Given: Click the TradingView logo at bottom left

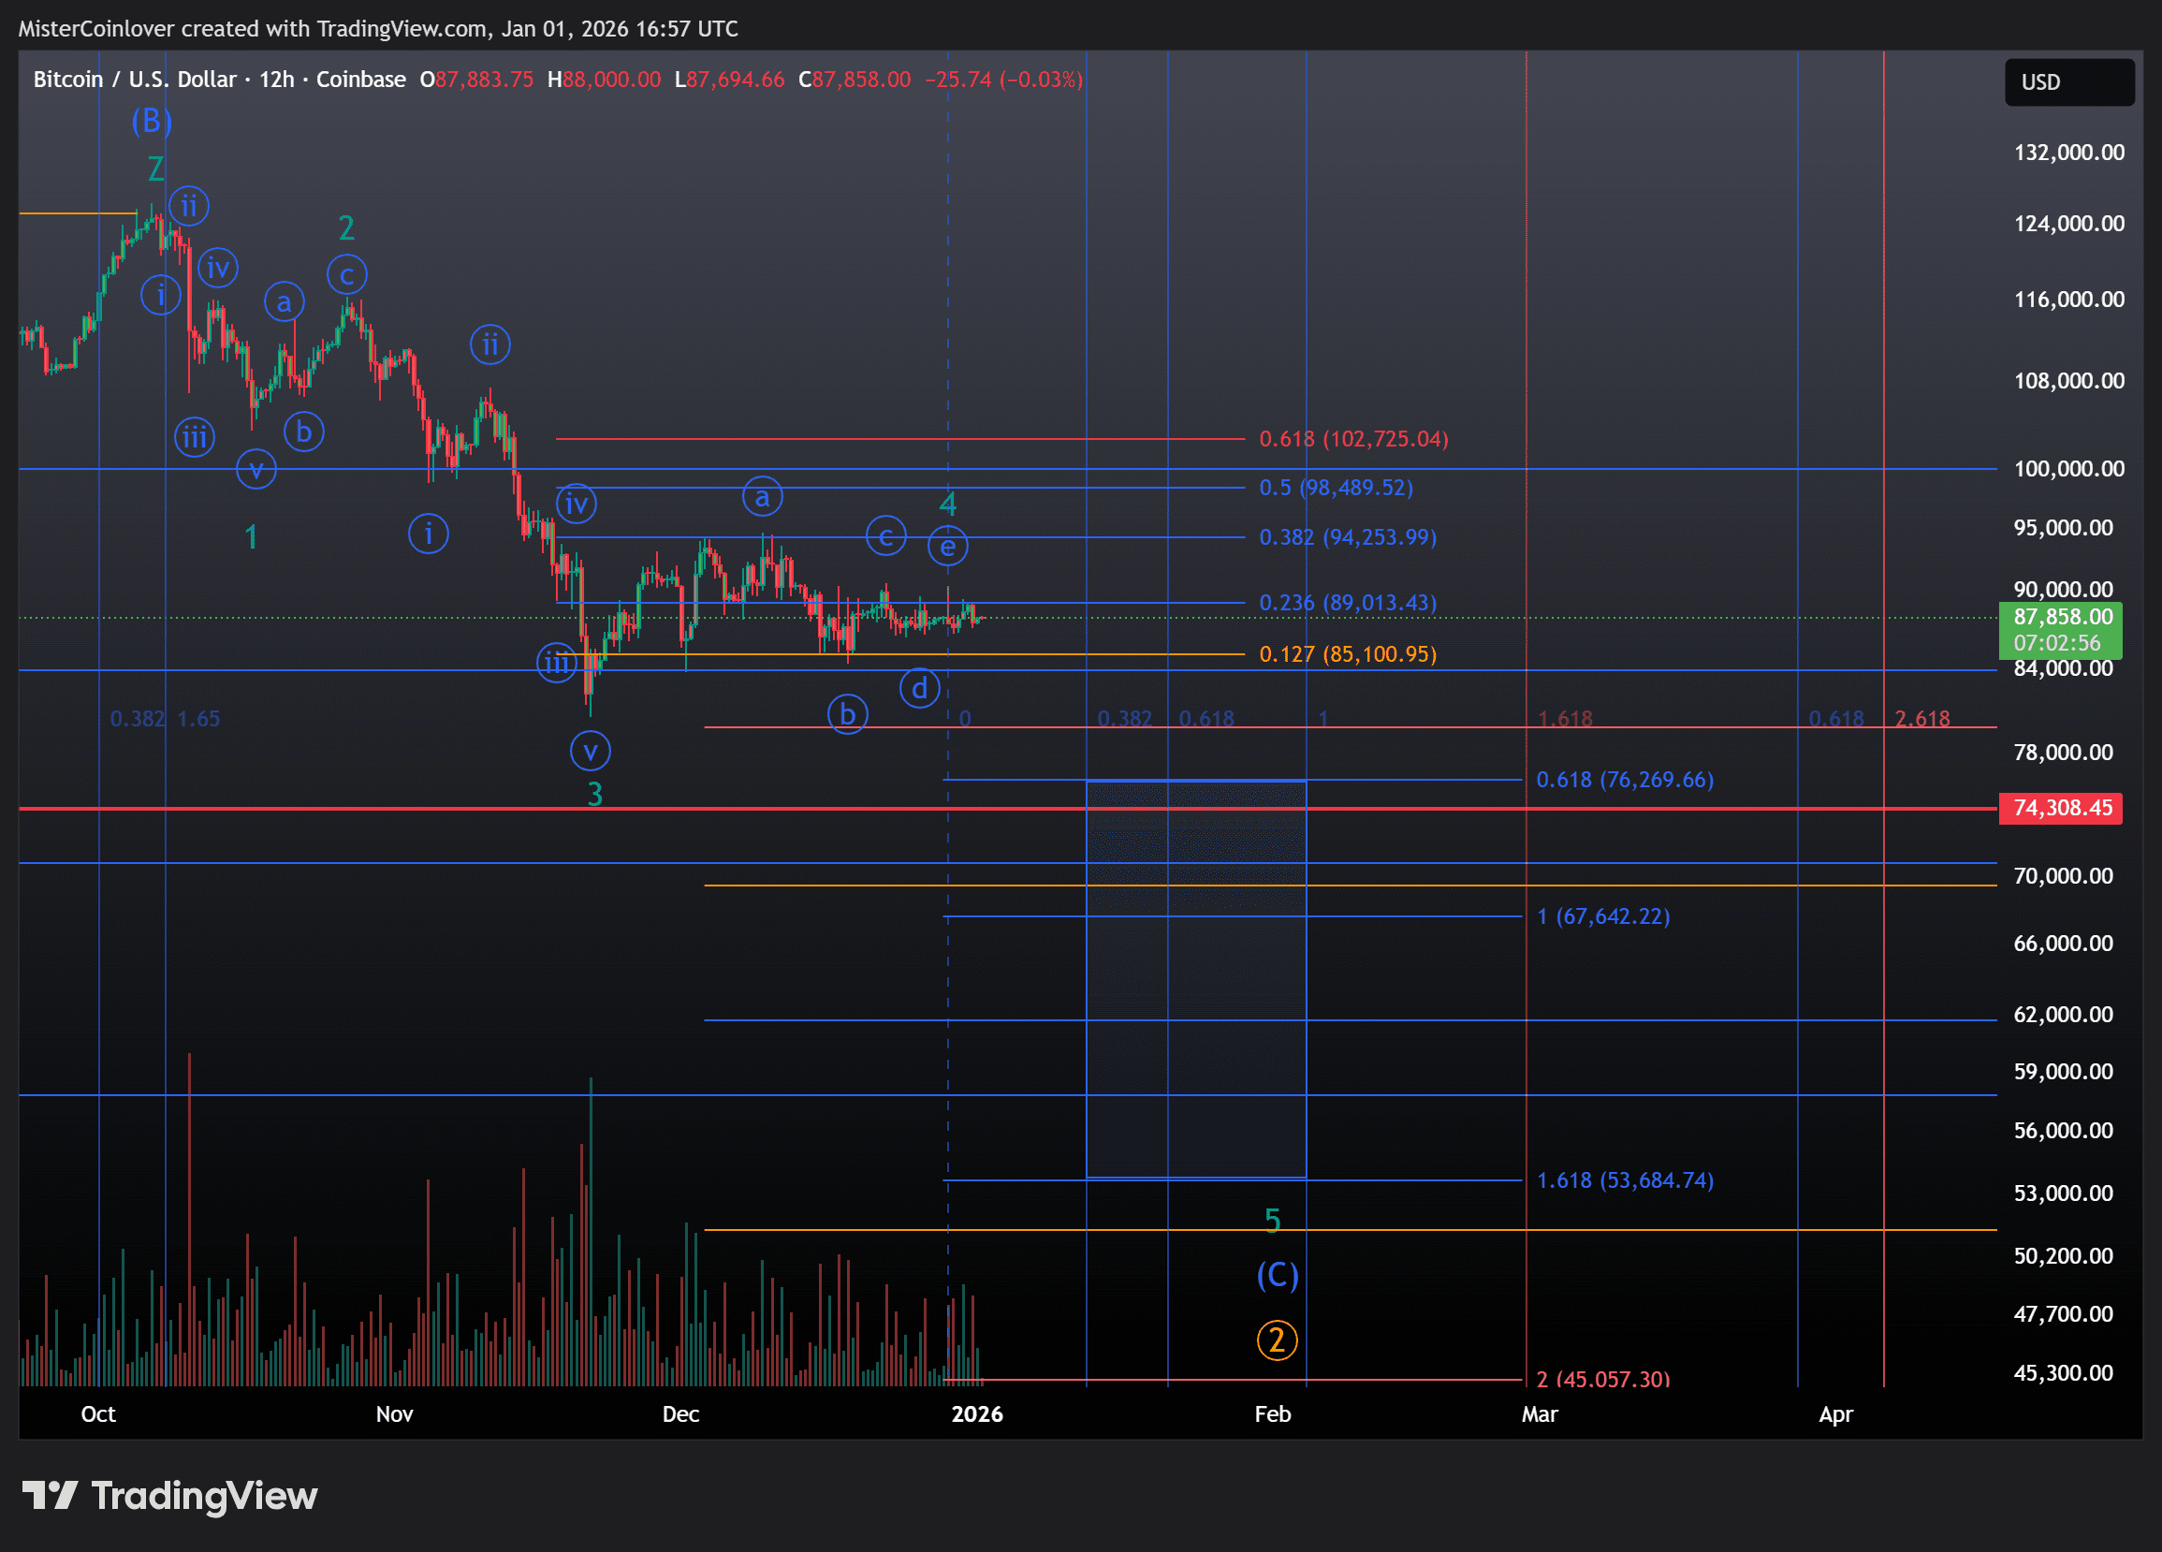Looking at the screenshot, I should click(x=169, y=1495).
